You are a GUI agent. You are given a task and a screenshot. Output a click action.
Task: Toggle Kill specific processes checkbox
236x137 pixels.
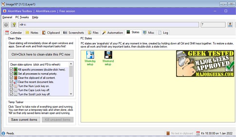coord(12,69)
